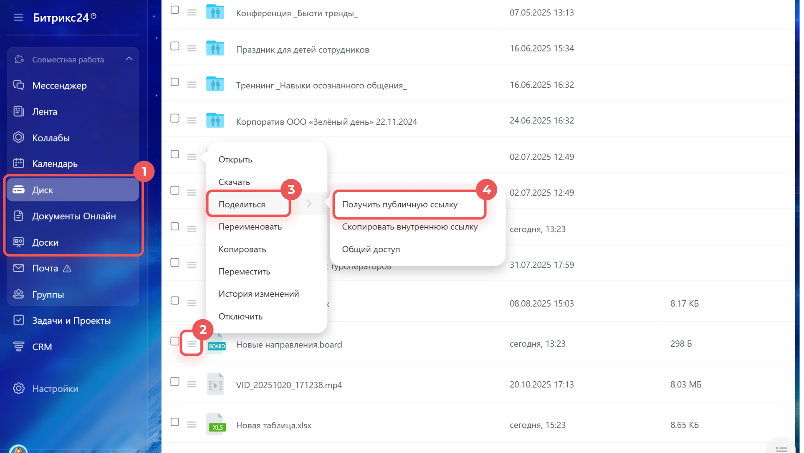The height and width of the screenshot is (453, 804).
Task: Click the Коллабы hexagon icon
Action: click(x=18, y=138)
